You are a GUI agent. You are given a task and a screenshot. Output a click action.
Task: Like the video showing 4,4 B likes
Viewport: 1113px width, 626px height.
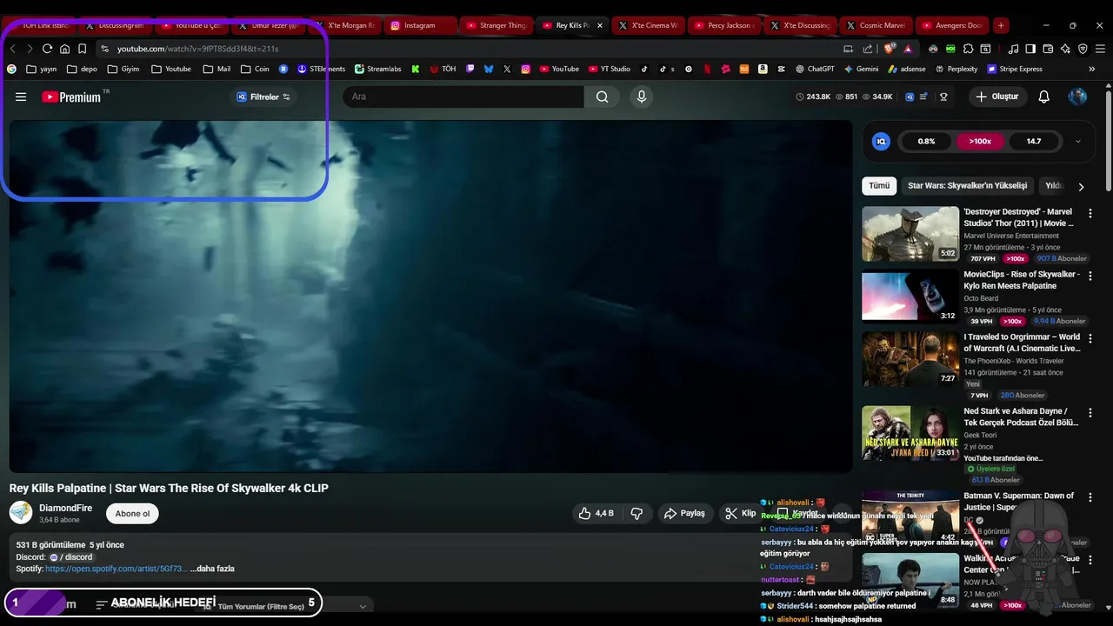click(x=596, y=513)
